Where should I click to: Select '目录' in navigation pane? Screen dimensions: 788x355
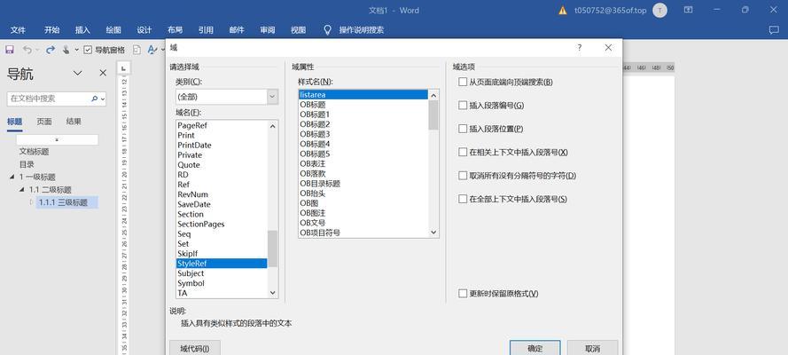point(27,164)
